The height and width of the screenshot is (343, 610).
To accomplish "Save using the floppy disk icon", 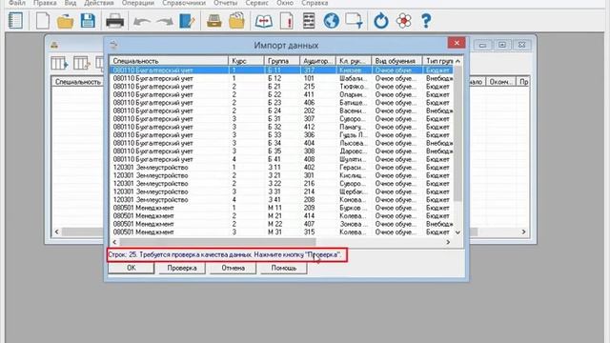I will (88, 21).
